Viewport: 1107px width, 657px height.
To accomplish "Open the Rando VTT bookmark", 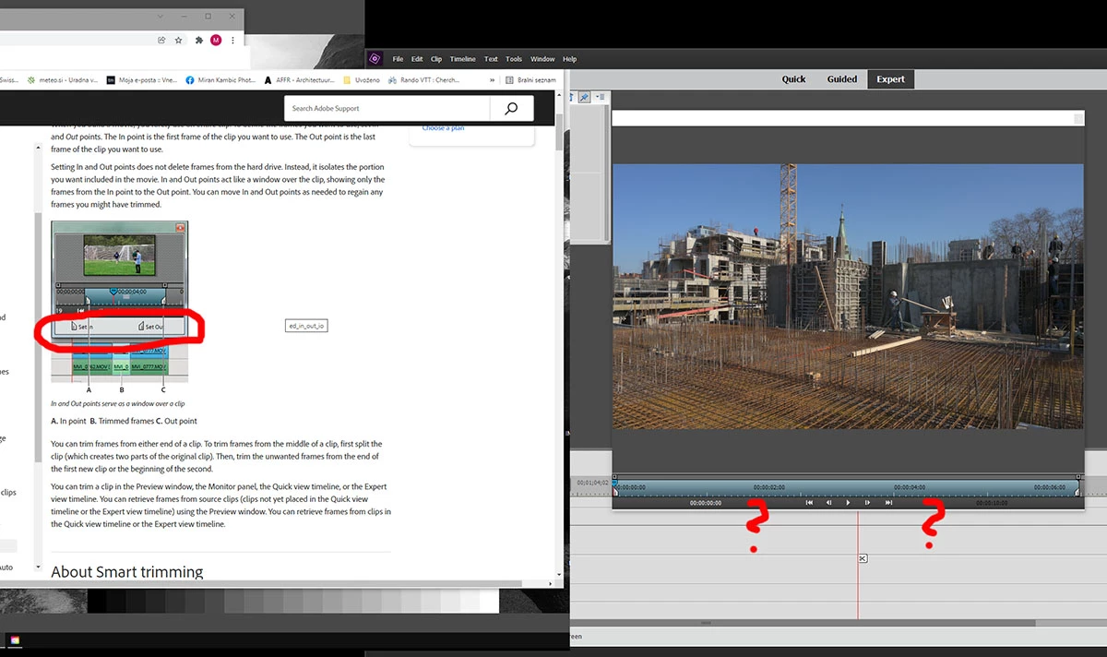I will tap(424, 80).
